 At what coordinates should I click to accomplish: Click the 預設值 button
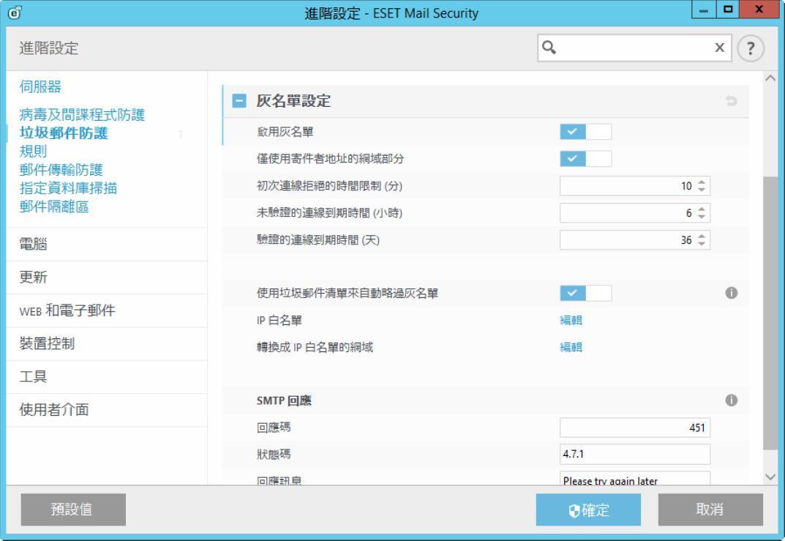73,510
